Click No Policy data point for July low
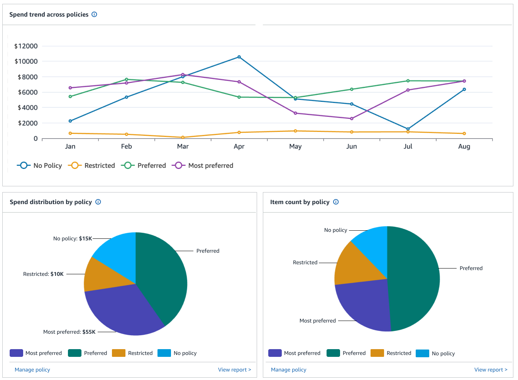The image size is (518, 380). click(x=408, y=129)
